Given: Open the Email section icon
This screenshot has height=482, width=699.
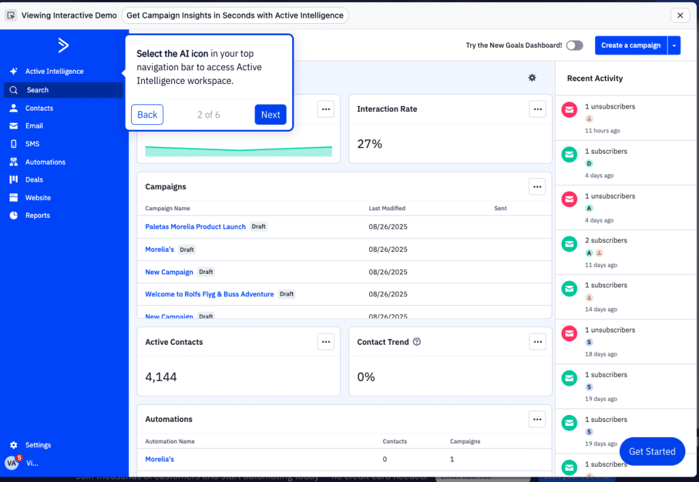Looking at the screenshot, I should [x=13, y=126].
